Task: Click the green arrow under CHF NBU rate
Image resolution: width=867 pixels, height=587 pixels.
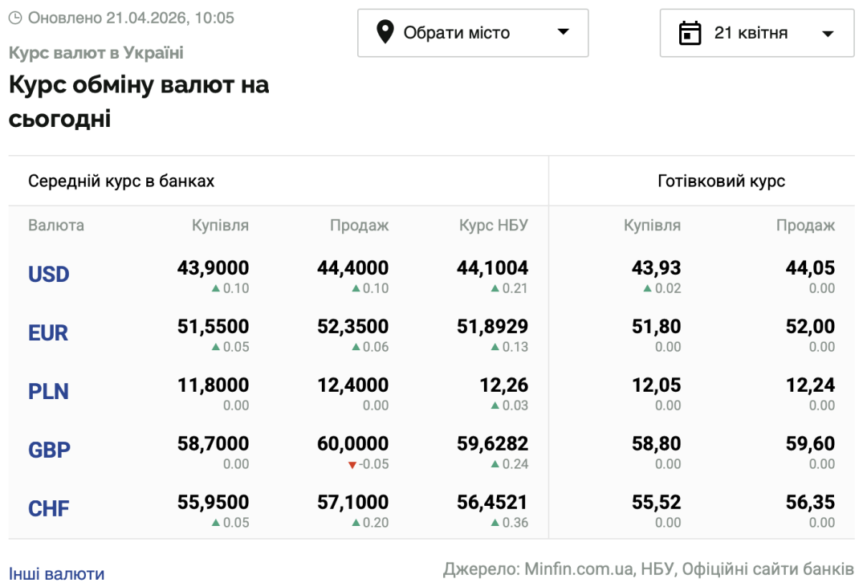Action: [495, 524]
